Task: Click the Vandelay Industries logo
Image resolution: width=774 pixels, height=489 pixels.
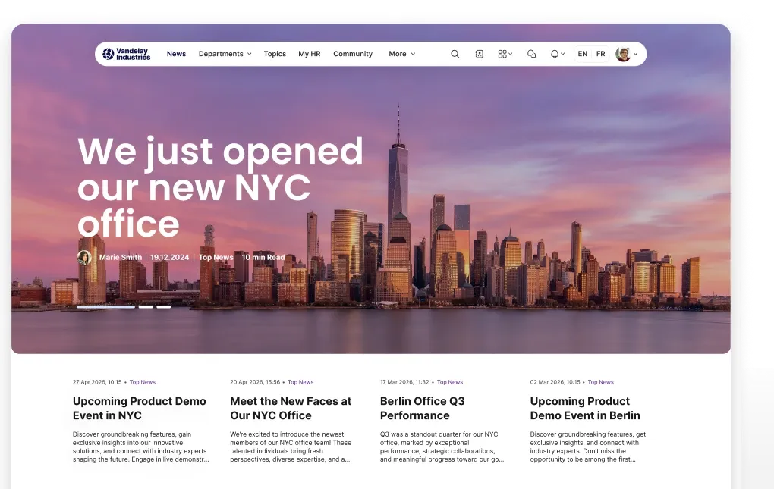Action: (124, 54)
